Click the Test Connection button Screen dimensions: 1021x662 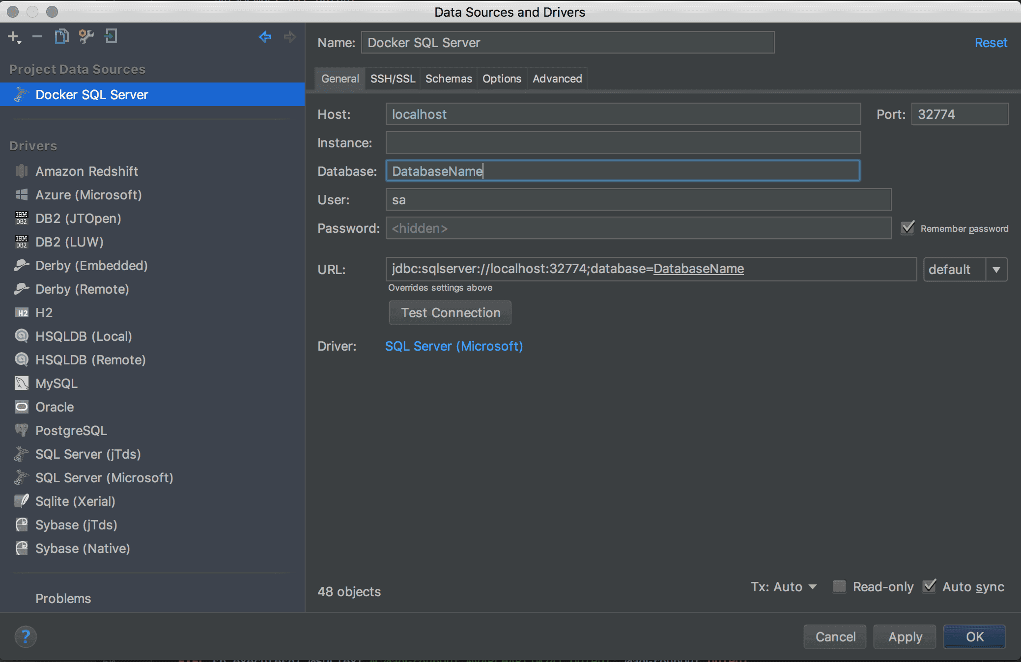click(451, 313)
